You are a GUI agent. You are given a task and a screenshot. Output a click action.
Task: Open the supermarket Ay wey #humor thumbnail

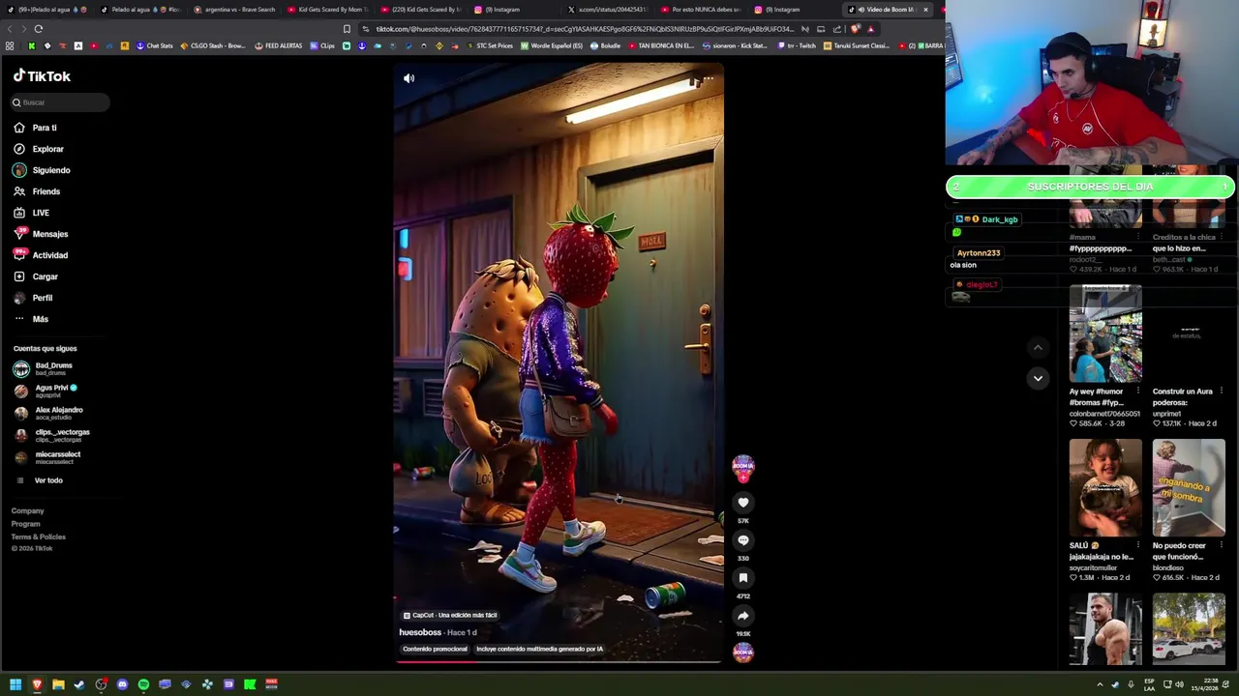[1105, 333]
